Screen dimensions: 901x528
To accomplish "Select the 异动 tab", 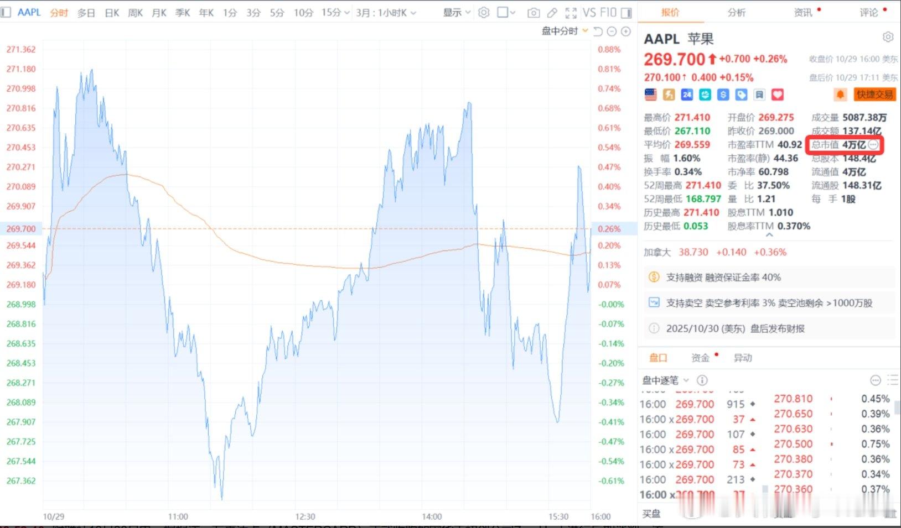I will tap(743, 358).
